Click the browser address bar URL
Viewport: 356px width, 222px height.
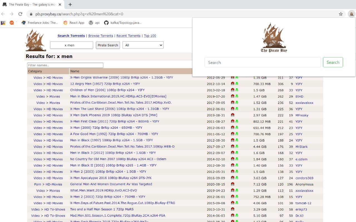(x=79, y=14)
